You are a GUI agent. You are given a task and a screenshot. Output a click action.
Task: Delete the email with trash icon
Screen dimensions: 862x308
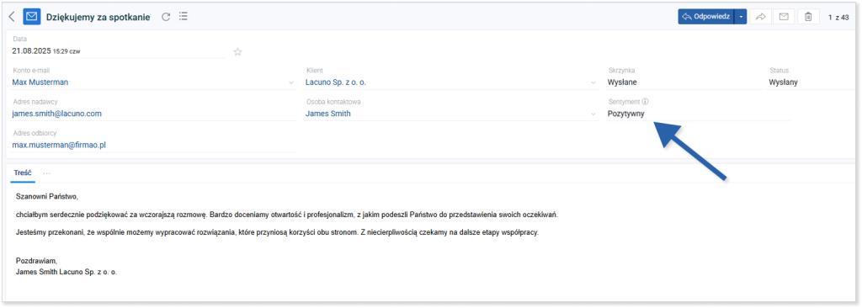[x=807, y=17]
